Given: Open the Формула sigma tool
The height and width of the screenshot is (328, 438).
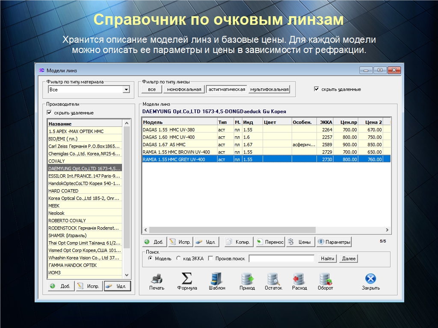Looking at the screenshot, I should click(187, 279).
